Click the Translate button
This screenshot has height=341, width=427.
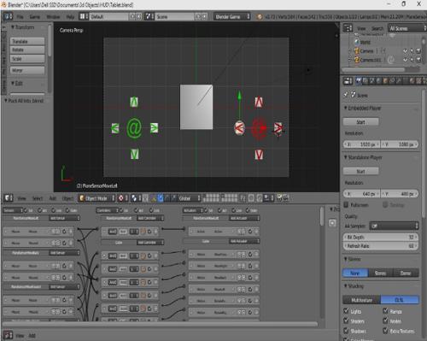click(27, 41)
